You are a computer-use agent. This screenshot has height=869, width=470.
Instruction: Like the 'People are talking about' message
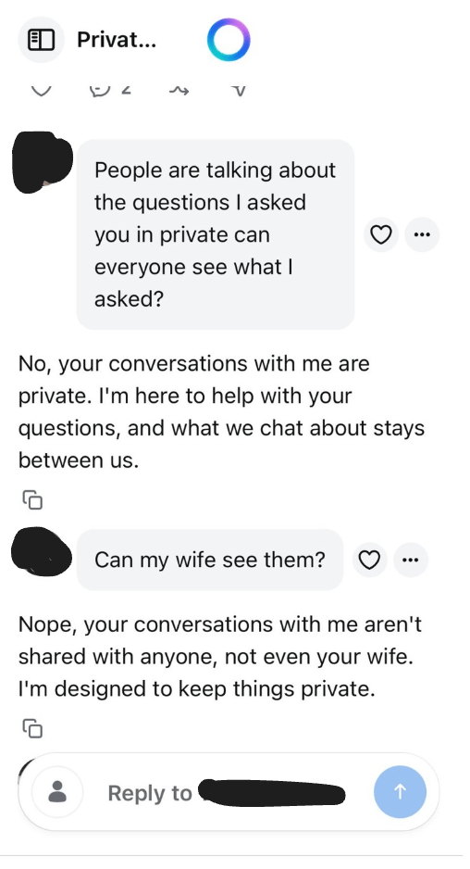point(381,235)
